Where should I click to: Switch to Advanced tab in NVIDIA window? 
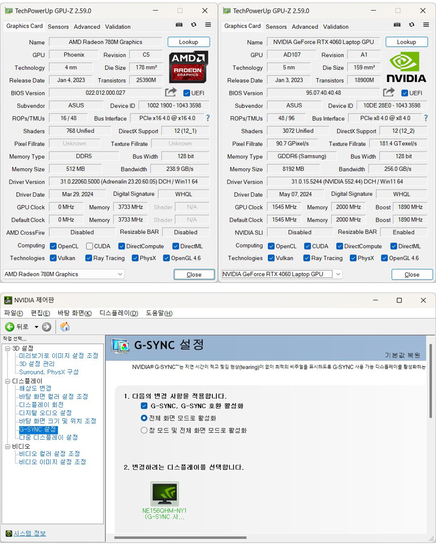305,27
